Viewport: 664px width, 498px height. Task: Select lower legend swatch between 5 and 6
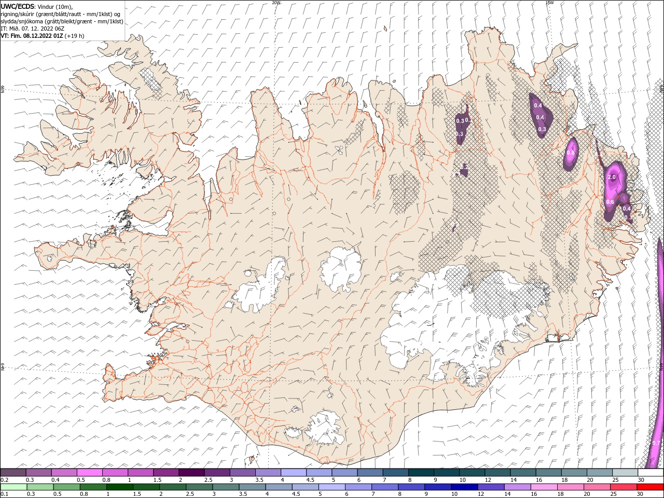tap(332, 487)
